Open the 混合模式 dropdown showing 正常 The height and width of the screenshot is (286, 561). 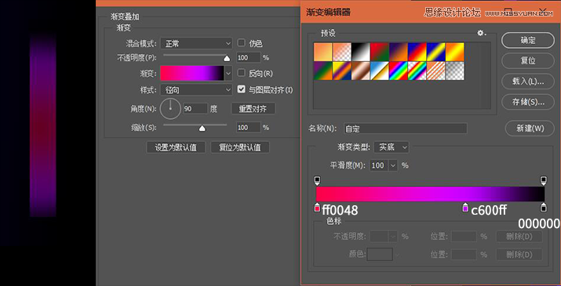click(196, 44)
